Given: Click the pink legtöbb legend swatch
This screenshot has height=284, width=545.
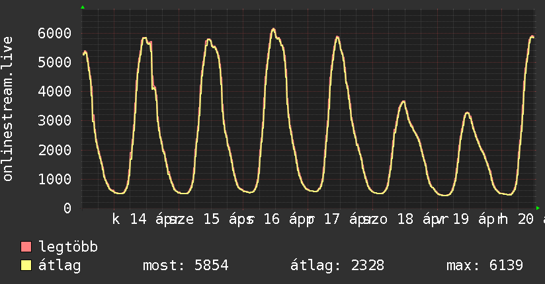Looking at the screenshot, I should (26, 246).
